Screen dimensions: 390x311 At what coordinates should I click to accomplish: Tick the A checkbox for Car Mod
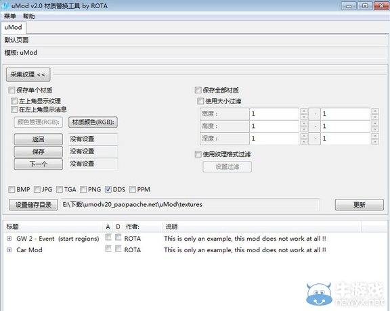(x=108, y=248)
